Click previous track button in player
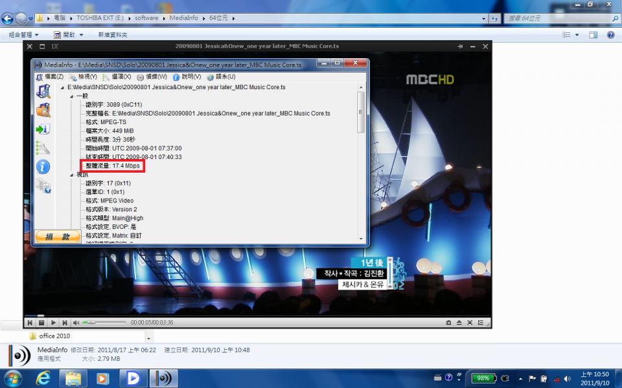 (30, 323)
